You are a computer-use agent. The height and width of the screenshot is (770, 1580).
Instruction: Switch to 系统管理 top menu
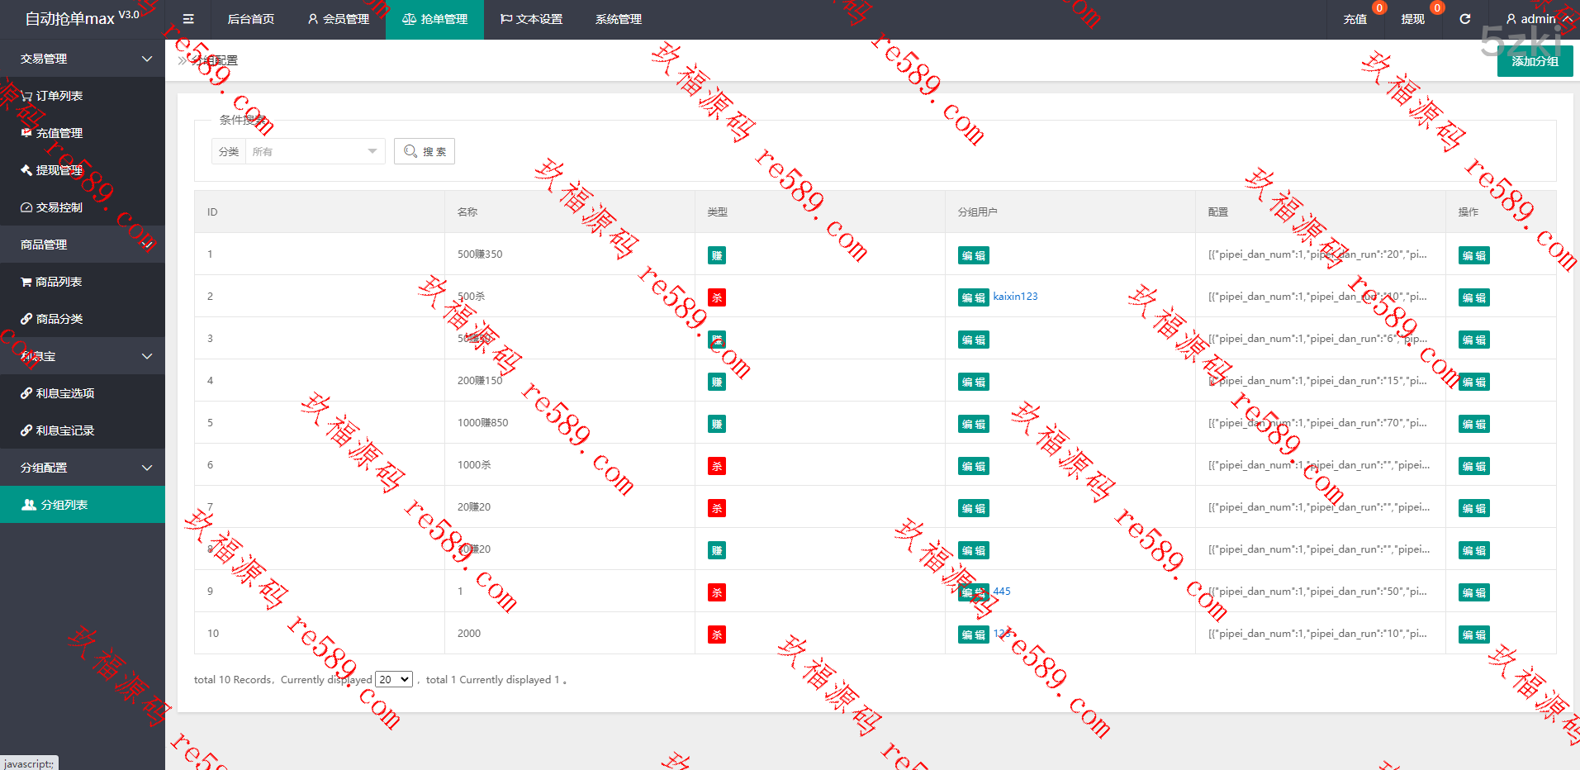tap(619, 19)
